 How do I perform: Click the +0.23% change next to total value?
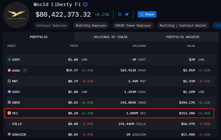(x=102, y=15)
